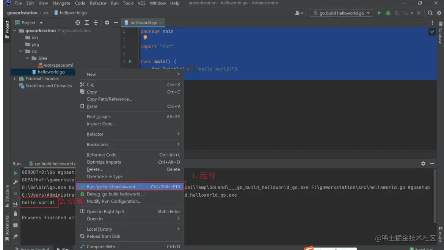Run the go build helloworld.go configuration
Screen dimensions: 444x250
point(379,13)
